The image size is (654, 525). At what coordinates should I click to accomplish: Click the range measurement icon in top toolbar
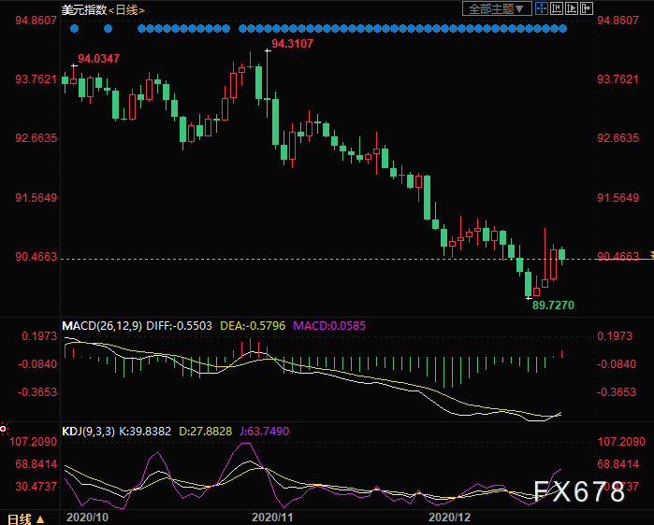tap(556, 8)
